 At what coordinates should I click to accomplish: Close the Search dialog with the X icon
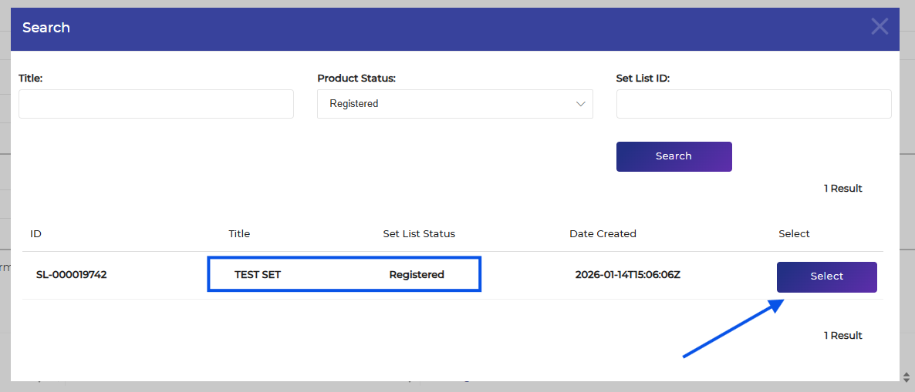[880, 27]
